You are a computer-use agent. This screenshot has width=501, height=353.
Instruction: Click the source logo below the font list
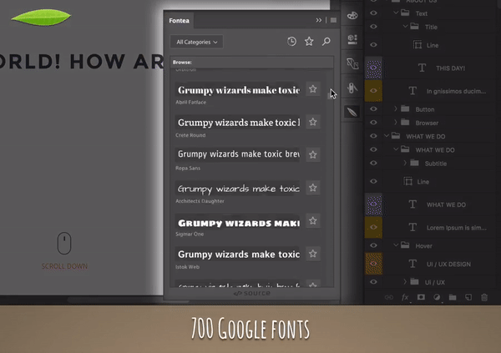pos(252,293)
